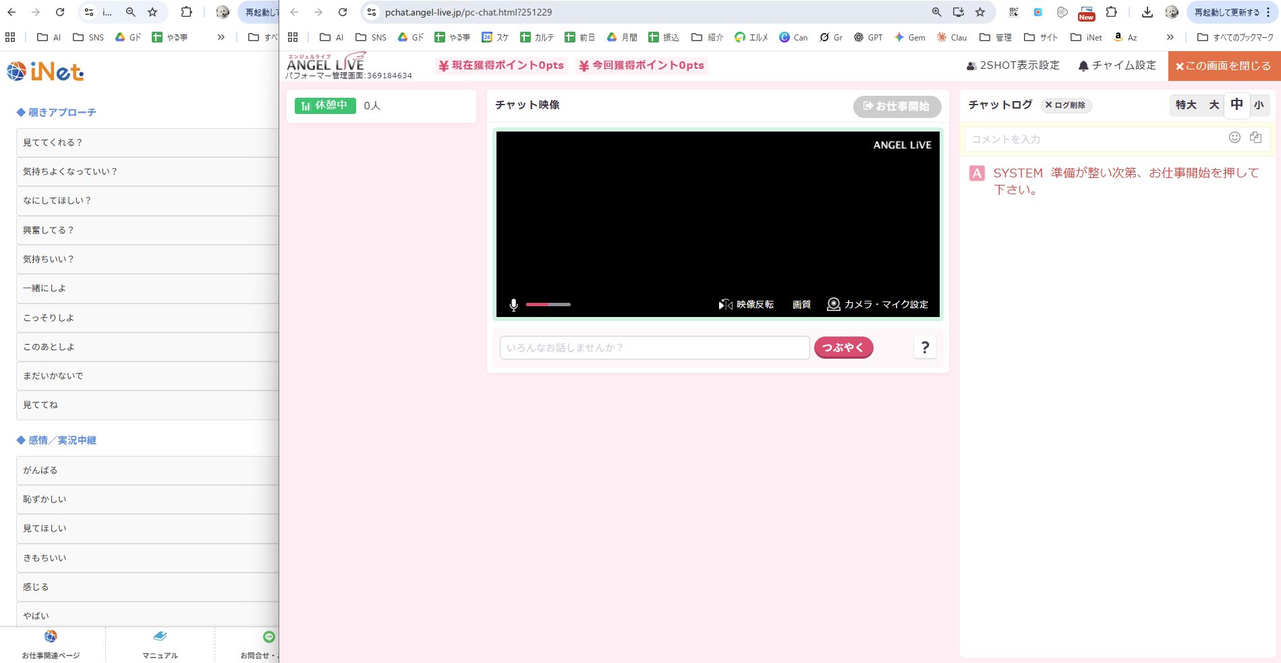Open the マニュアル page from bottom navigation
The width and height of the screenshot is (1281, 663).
point(160,644)
